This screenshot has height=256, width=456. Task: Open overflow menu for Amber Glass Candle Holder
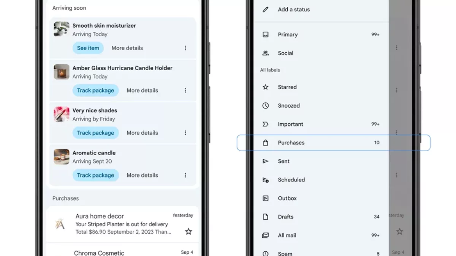(185, 91)
